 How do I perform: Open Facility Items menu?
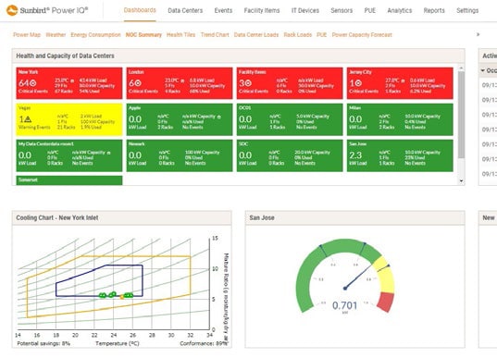(262, 10)
